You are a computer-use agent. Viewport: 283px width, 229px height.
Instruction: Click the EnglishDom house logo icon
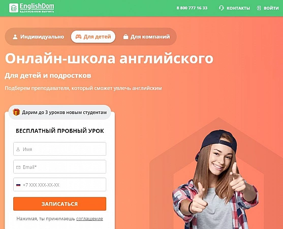pyautogui.click(x=14, y=8)
